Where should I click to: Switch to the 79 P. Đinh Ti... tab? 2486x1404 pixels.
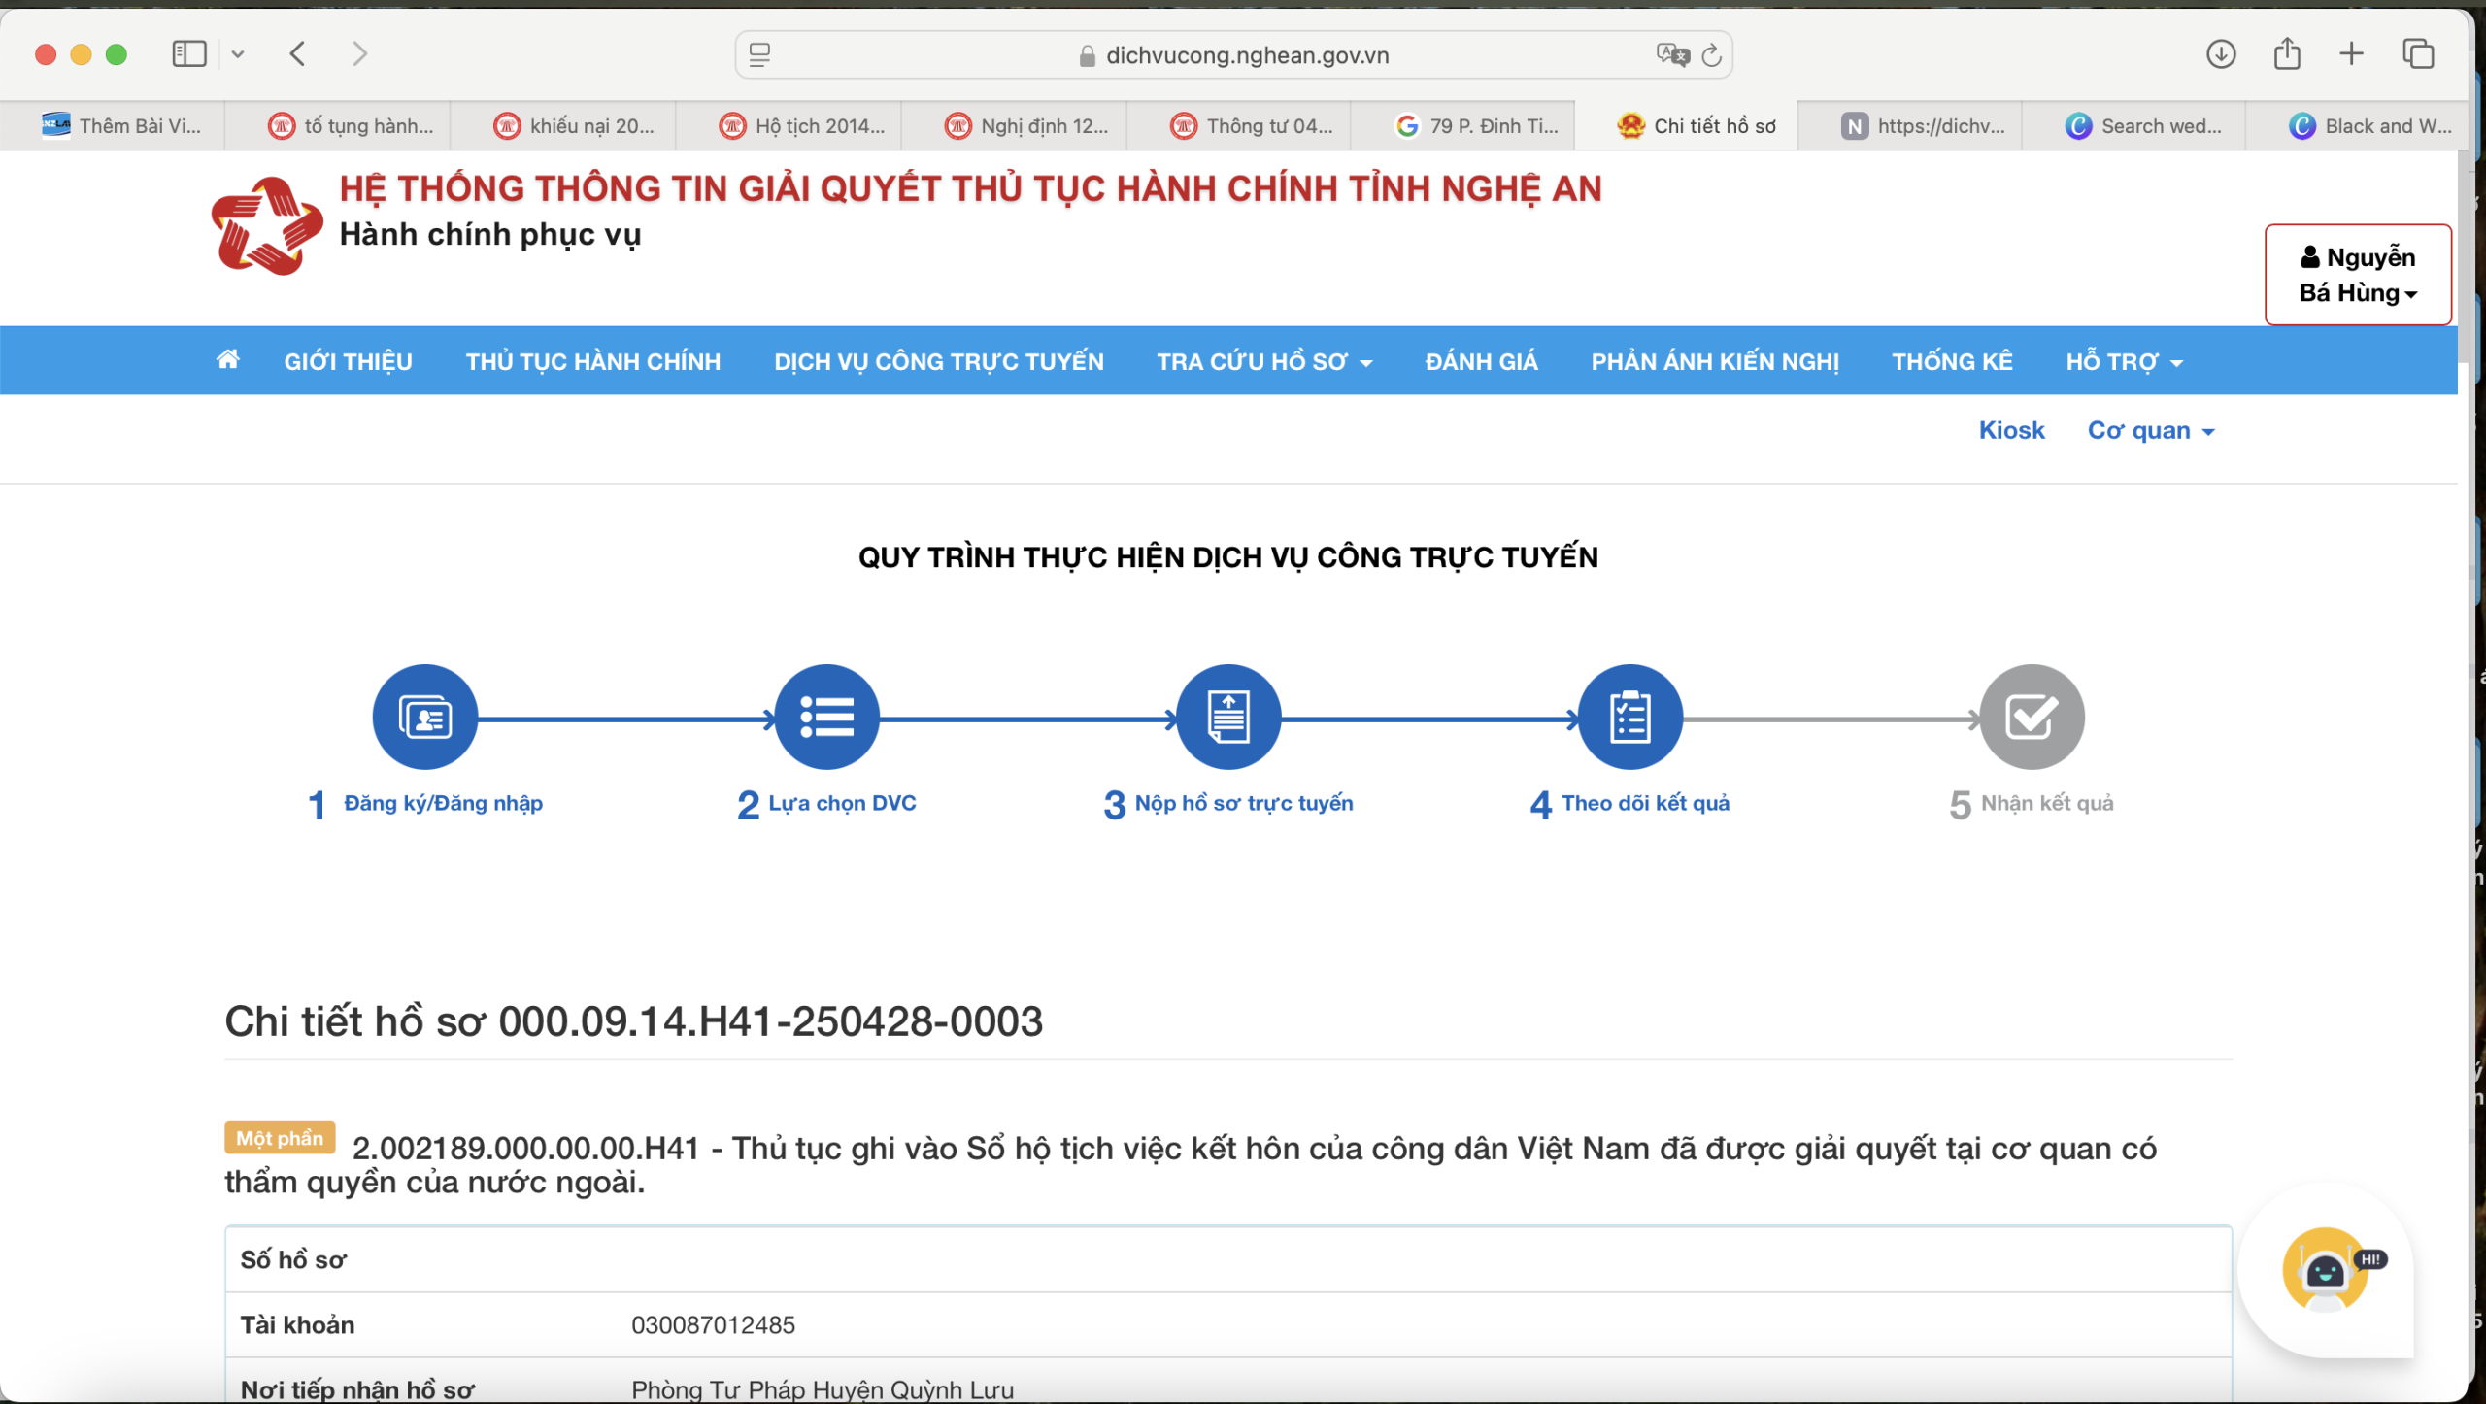[x=1463, y=125]
